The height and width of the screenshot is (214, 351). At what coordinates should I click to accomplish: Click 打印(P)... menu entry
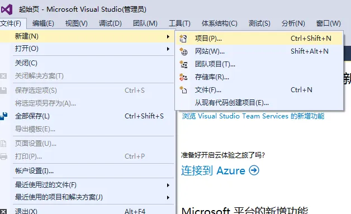point(87,156)
